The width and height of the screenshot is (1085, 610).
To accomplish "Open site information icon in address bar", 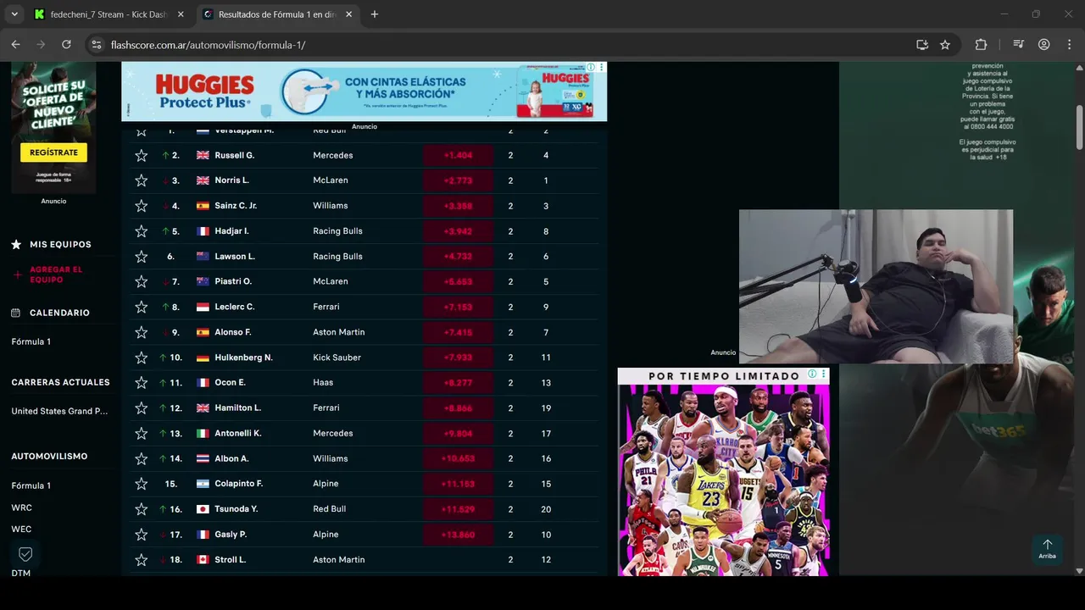I will click(x=96, y=45).
